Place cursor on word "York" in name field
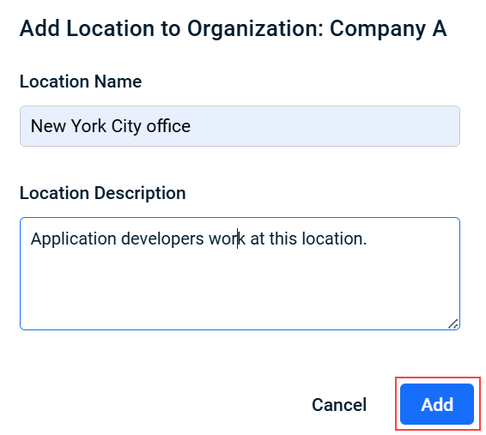Screen dimensions: 486x435 88,126
